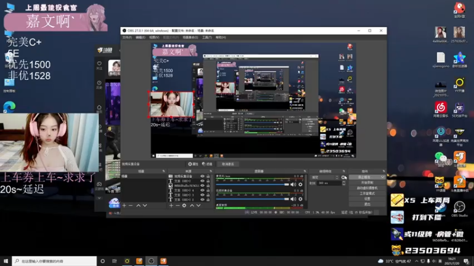
Task: Pop out the Scene Transitions dock icon
Action: coord(344,171)
